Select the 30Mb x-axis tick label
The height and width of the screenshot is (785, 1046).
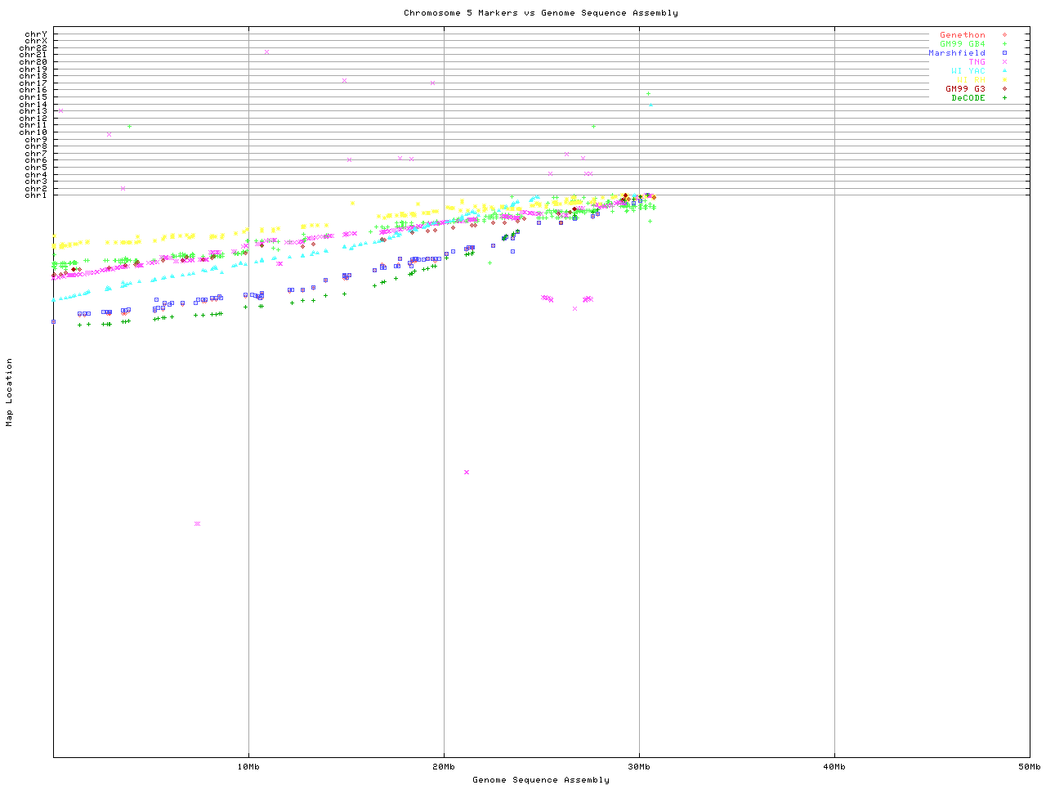pos(639,767)
